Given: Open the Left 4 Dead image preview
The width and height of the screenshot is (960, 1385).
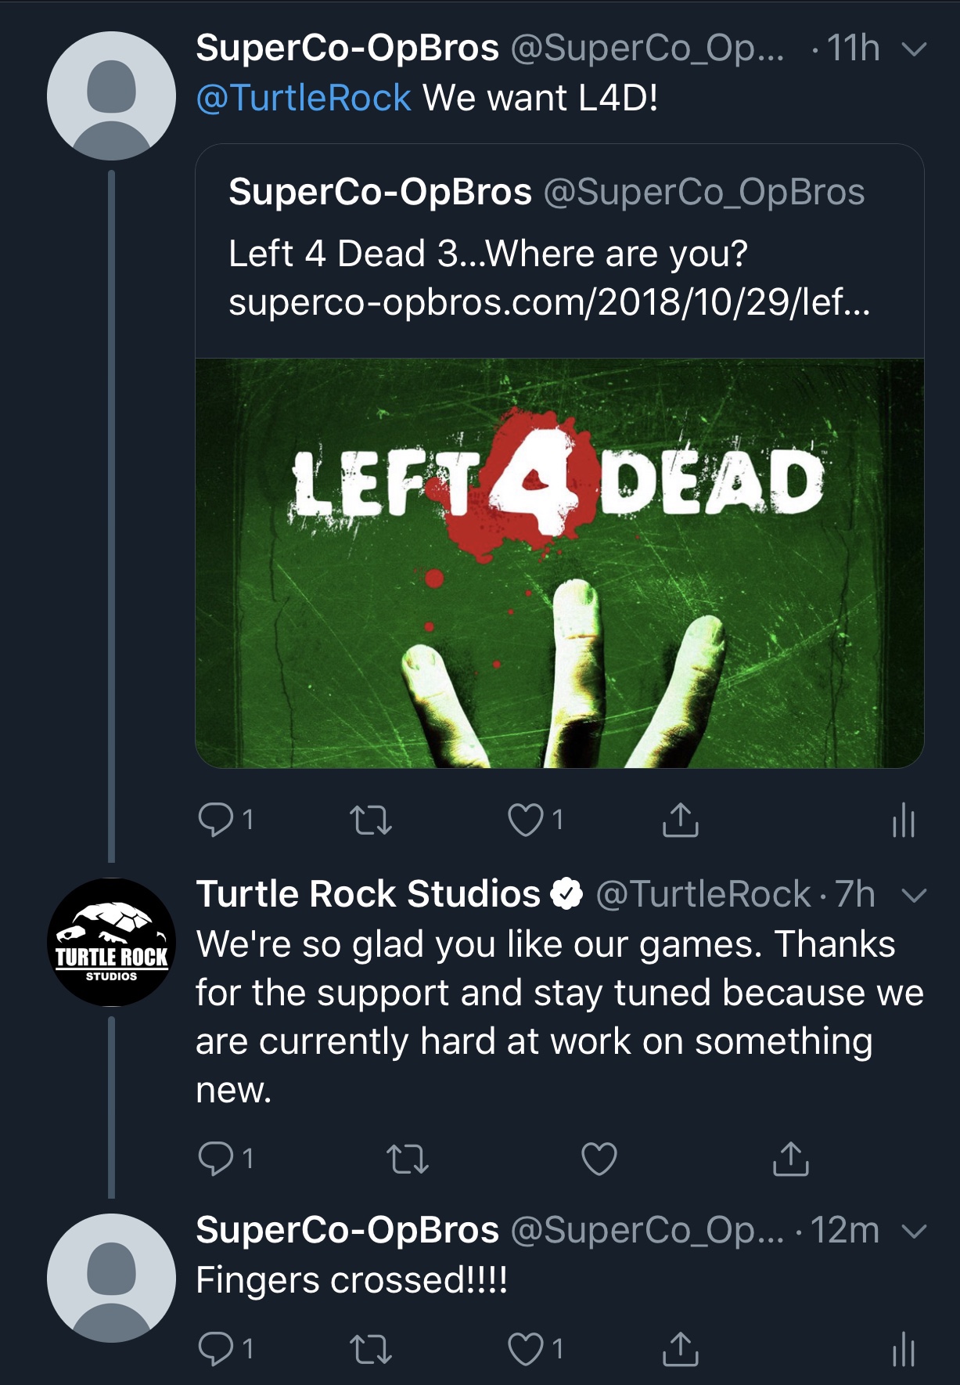Looking at the screenshot, I should pos(559,563).
